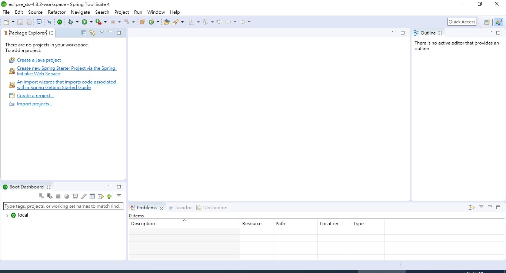
Task: Select the Java perspective button
Action: click(x=498, y=22)
